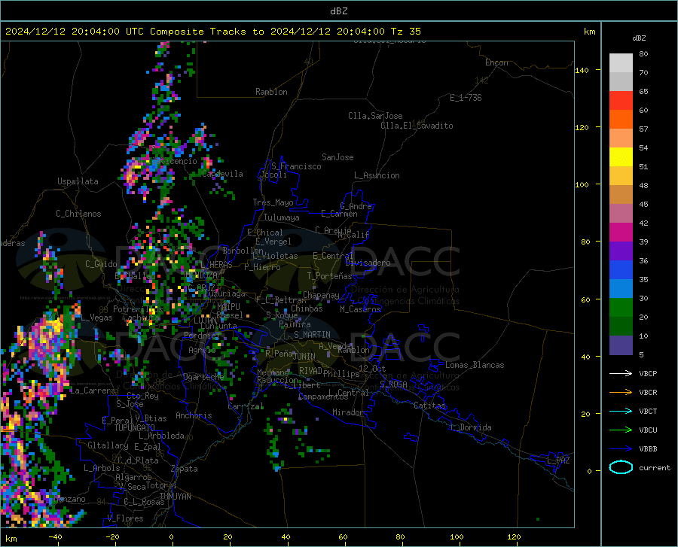Click the VBCP legend label
This screenshot has height=547, width=678.
click(x=648, y=373)
